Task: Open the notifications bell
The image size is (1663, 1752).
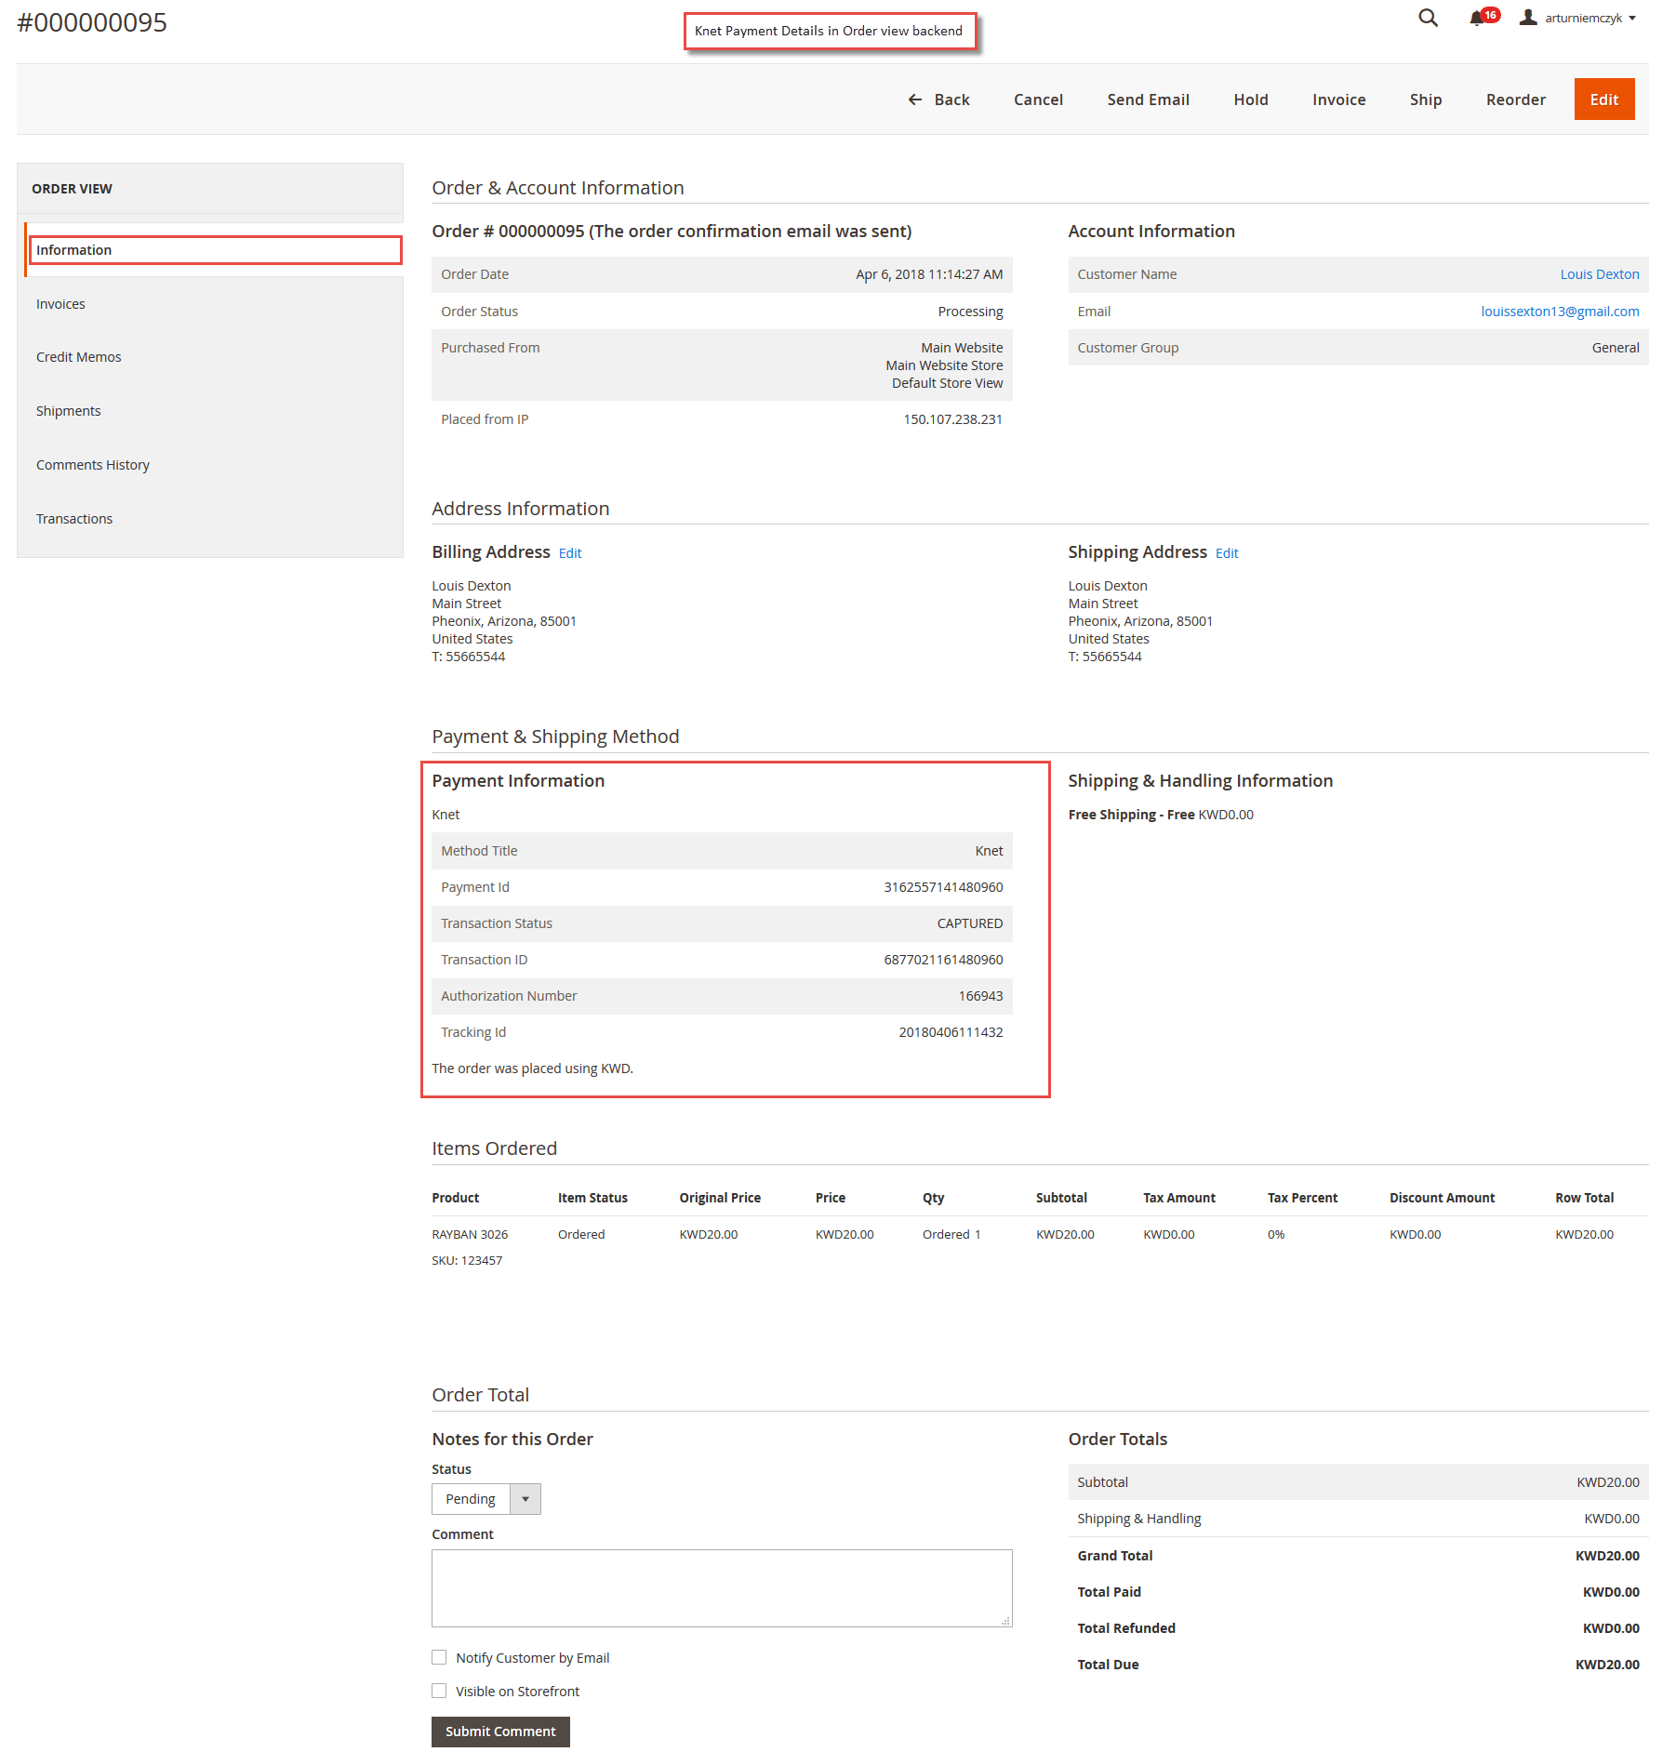Action: click(1477, 18)
